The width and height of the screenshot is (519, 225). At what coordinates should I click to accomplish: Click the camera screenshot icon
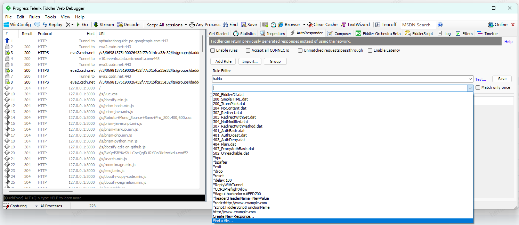point(265,25)
